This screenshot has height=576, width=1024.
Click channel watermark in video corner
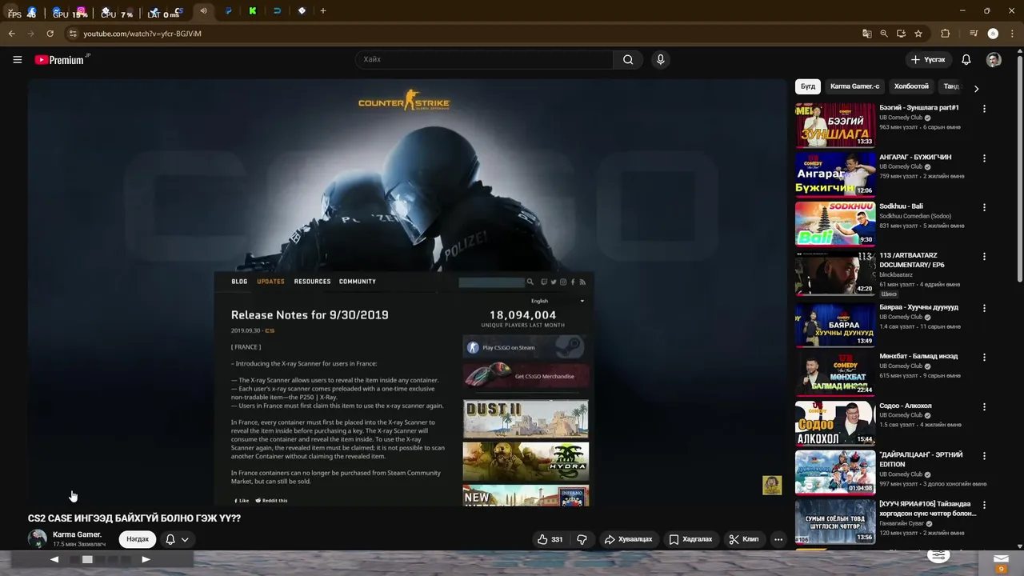click(772, 486)
